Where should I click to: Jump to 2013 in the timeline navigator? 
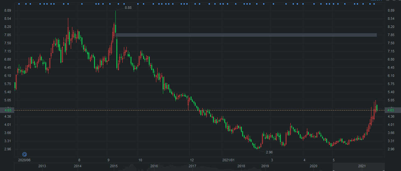[42, 166]
